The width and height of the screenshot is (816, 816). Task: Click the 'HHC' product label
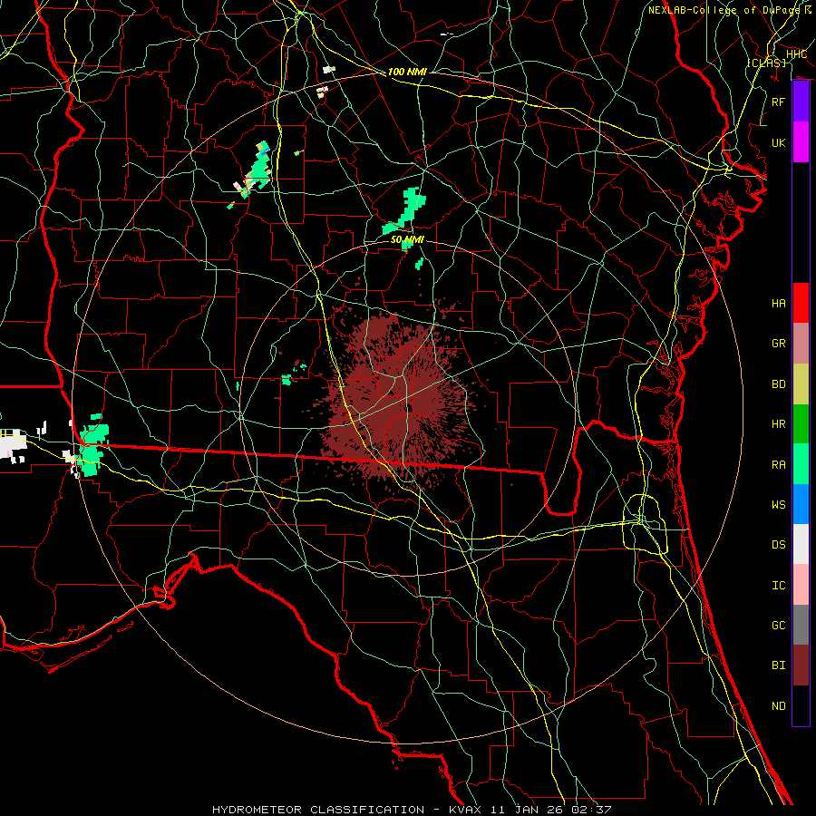point(796,54)
